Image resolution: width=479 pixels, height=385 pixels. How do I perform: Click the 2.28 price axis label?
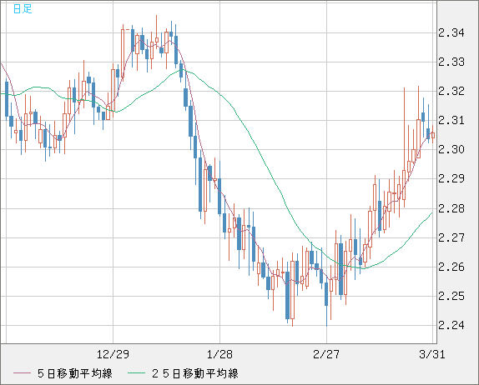pyautogui.click(x=451, y=208)
